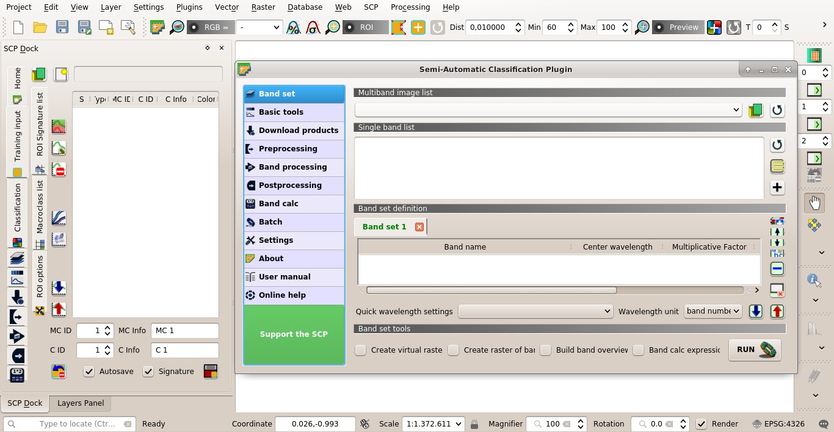This screenshot has height=432, width=834.
Task: Click the delete signatures red minus icon
Action: [59, 170]
